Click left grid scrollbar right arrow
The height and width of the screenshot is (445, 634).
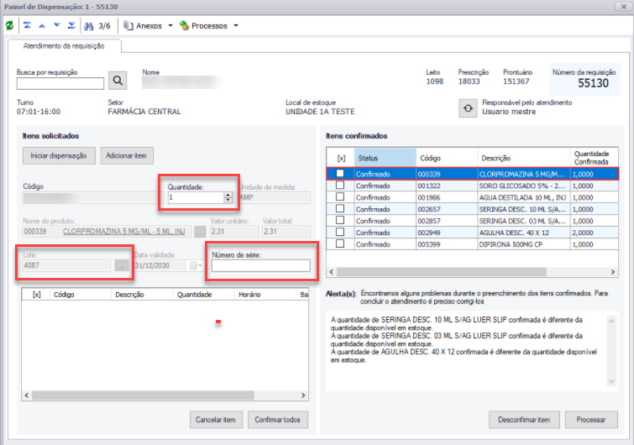(x=303, y=395)
